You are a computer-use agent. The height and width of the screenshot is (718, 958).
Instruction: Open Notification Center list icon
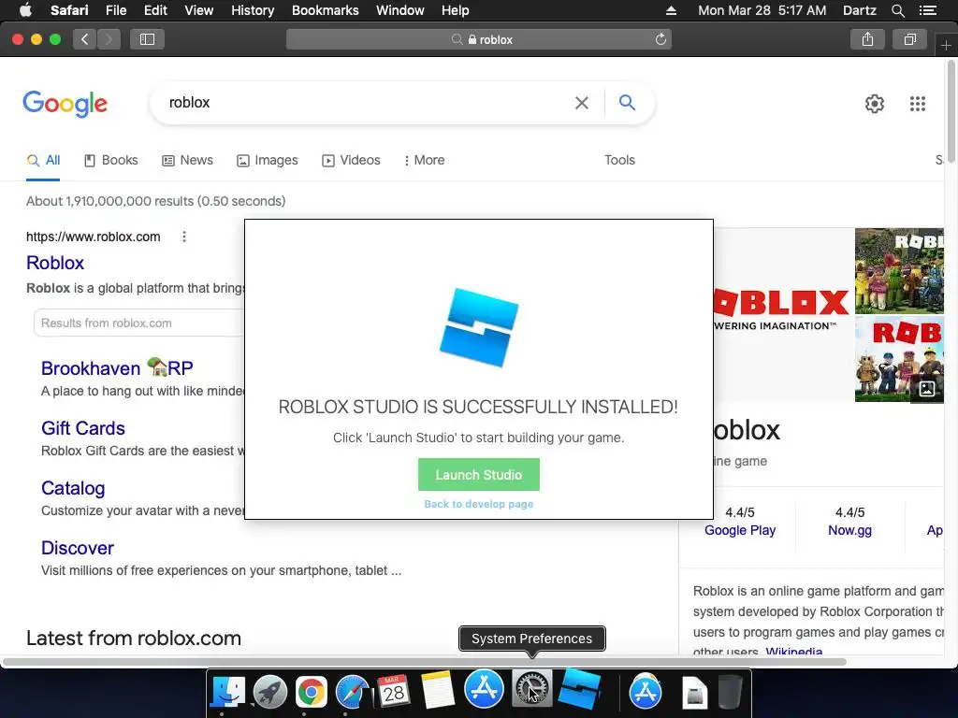(x=927, y=10)
